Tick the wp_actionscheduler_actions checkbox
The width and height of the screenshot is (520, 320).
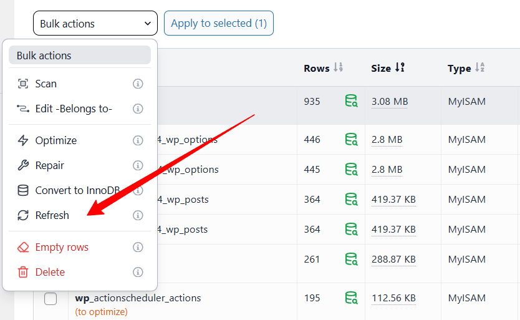click(51, 299)
